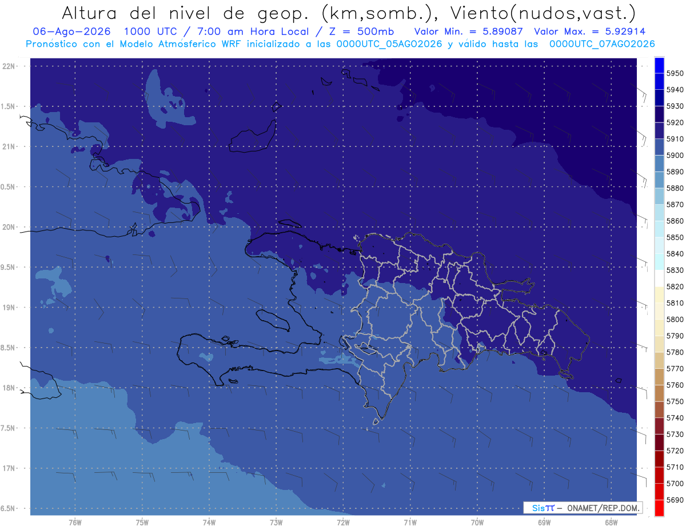The height and width of the screenshot is (530, 686).
Task: Click the '5790' colorbar value
Action: click(675, 336)
